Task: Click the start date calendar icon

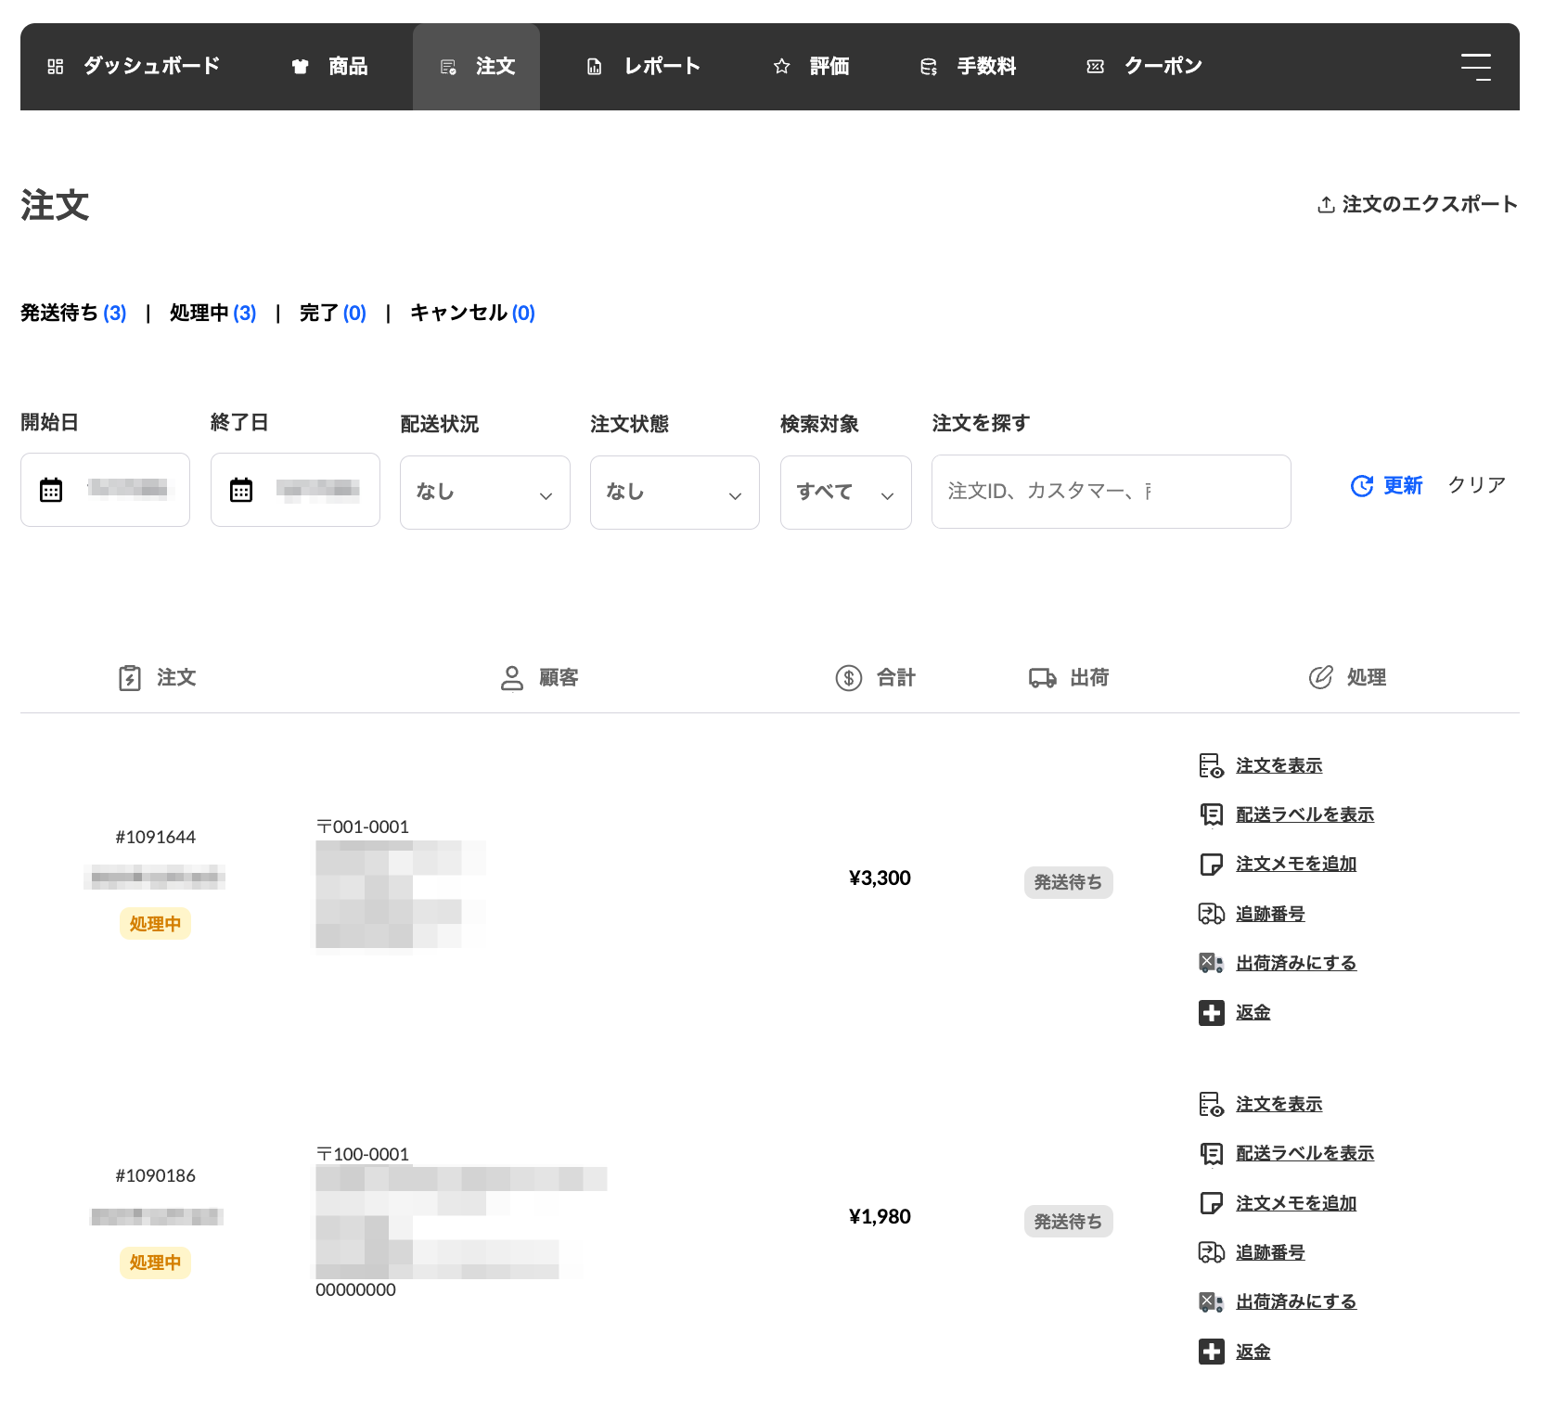Action: point(51,490)
